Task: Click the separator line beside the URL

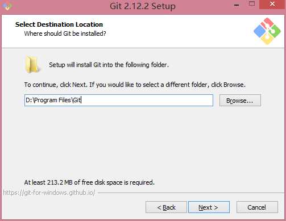Action: pos(191,193)
